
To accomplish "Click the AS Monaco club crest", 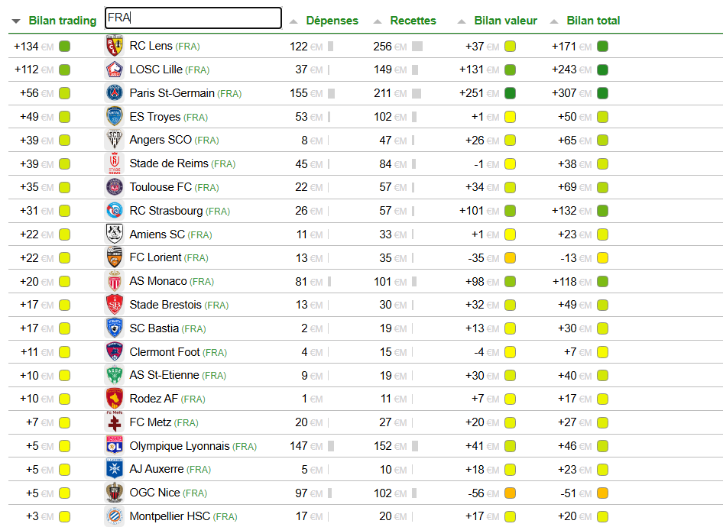I will point(115,281).
